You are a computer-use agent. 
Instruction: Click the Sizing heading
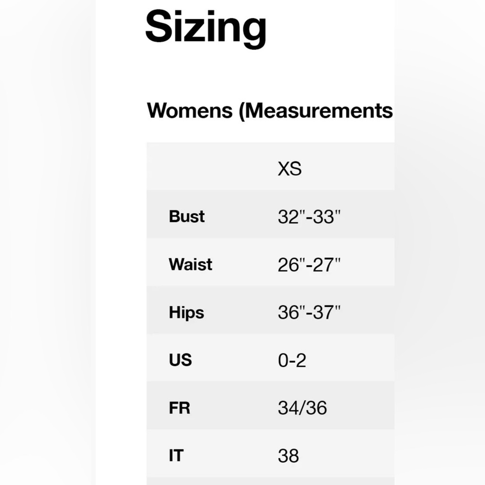click(206, 28)
